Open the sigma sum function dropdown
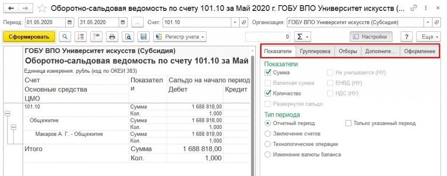 [303, 37]
